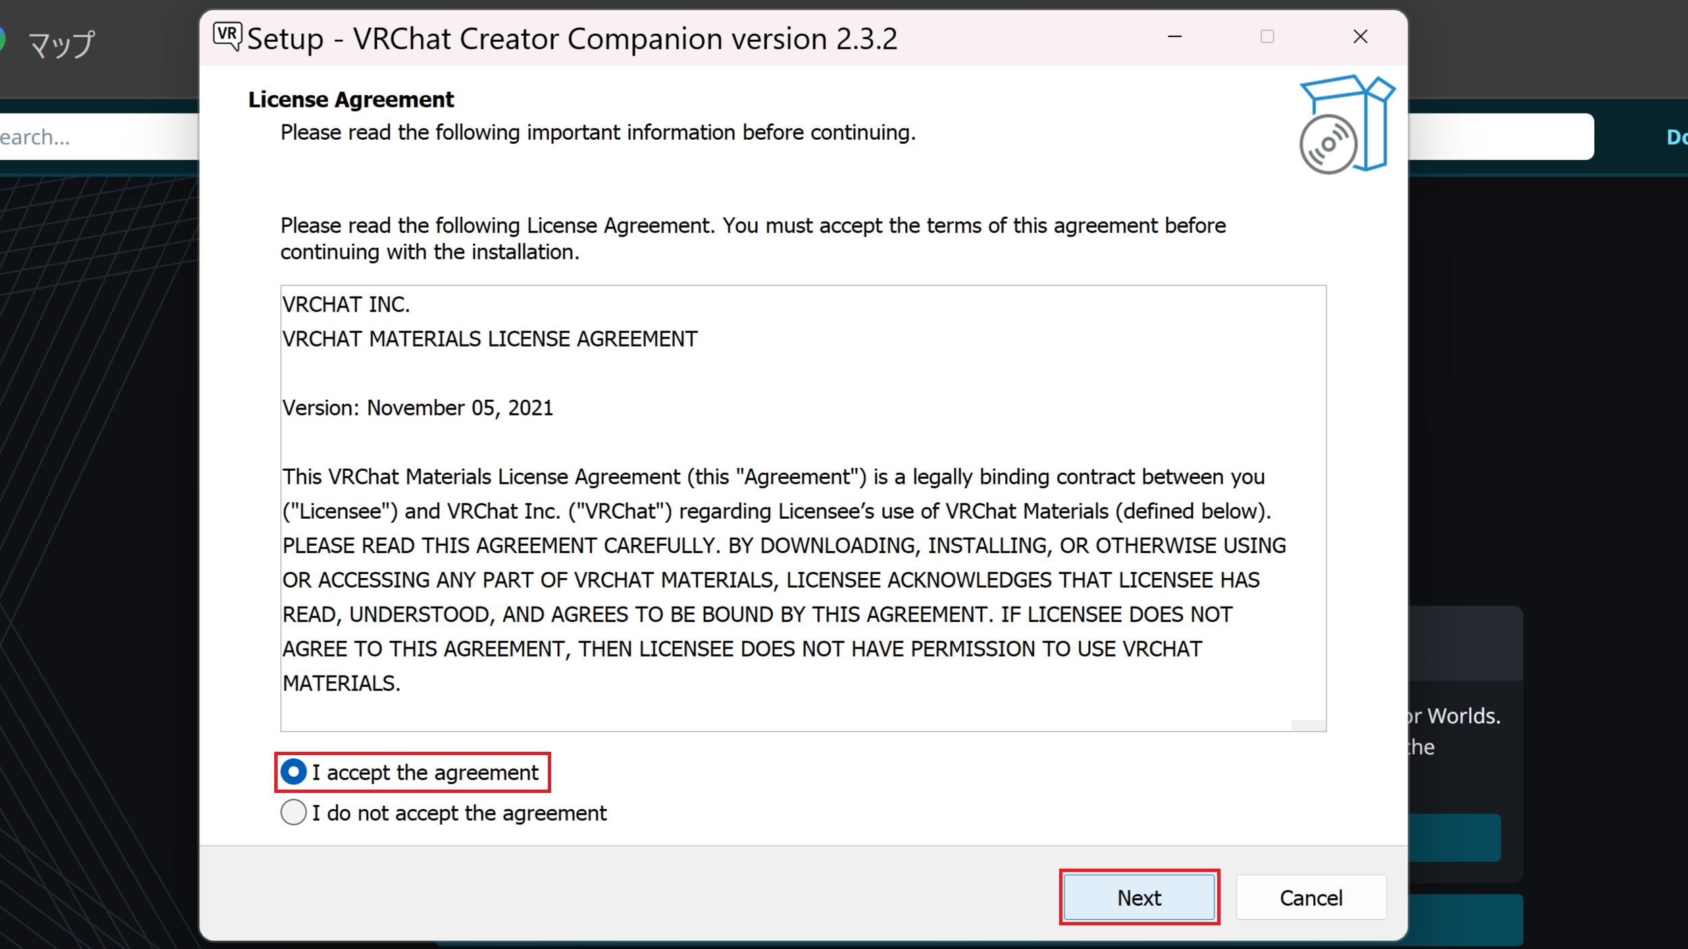Choose 'I do not accept the agreement'
Viewport: 1688px width, 949px height.
pyautogui.click(x=294, y=813)
